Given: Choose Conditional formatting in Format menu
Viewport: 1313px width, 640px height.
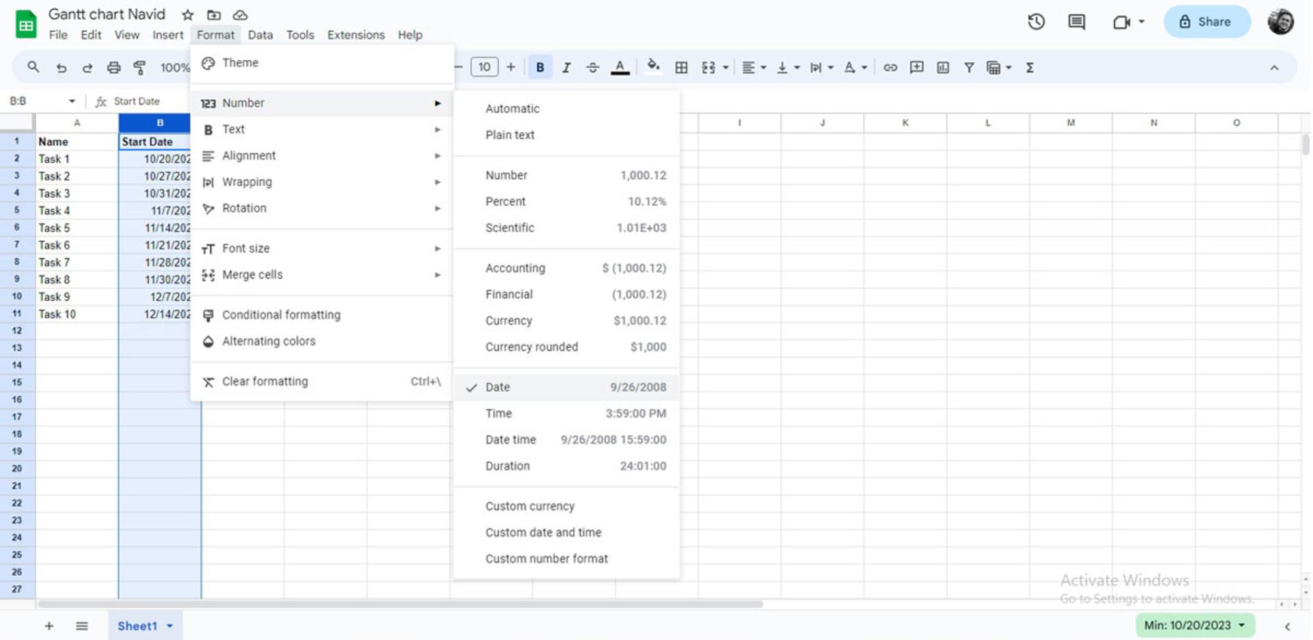Looking at the screenshot, I should (x=322, y=315).
